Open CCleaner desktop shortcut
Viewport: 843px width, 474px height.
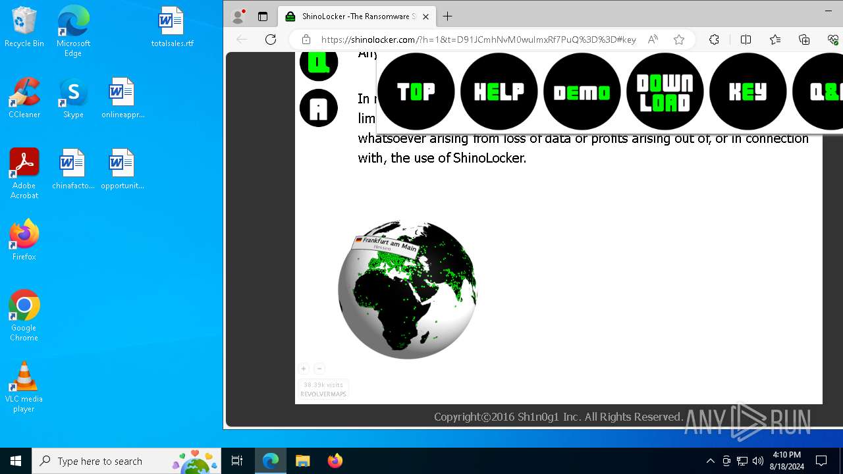pos(24,98)
